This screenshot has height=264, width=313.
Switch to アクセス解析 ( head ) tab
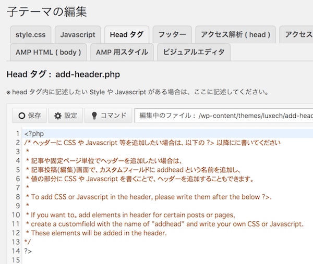(236, 34)
